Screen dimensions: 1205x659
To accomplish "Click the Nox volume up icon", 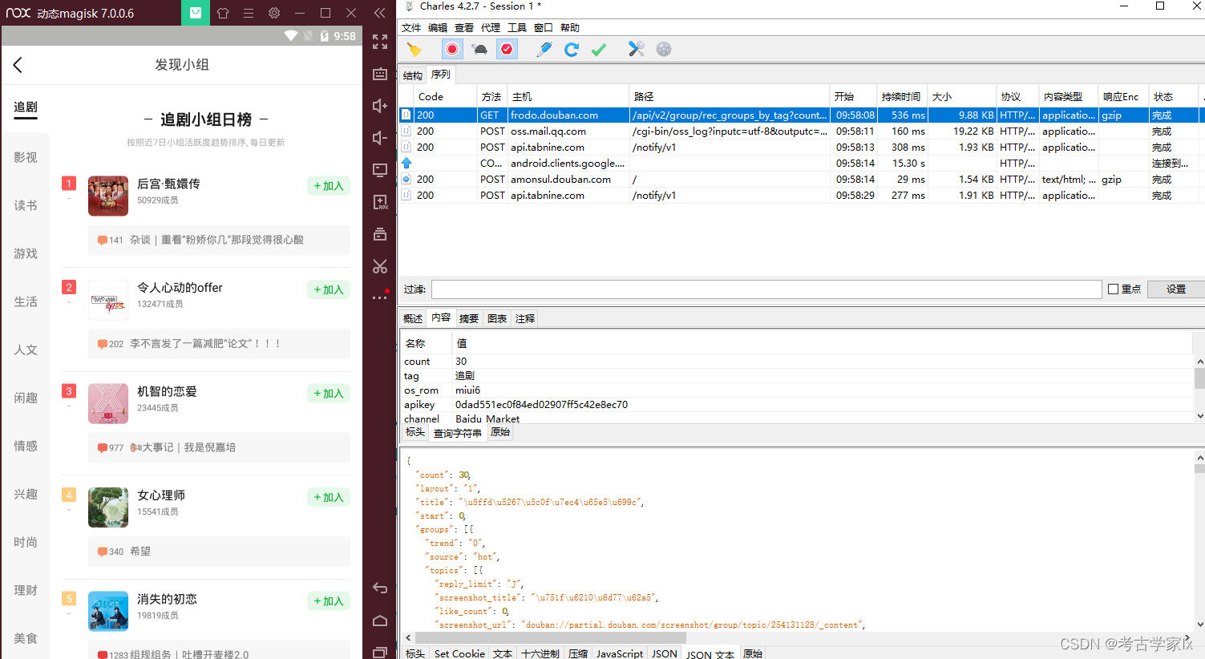I will pyautogui.click(x=380, y=106).
